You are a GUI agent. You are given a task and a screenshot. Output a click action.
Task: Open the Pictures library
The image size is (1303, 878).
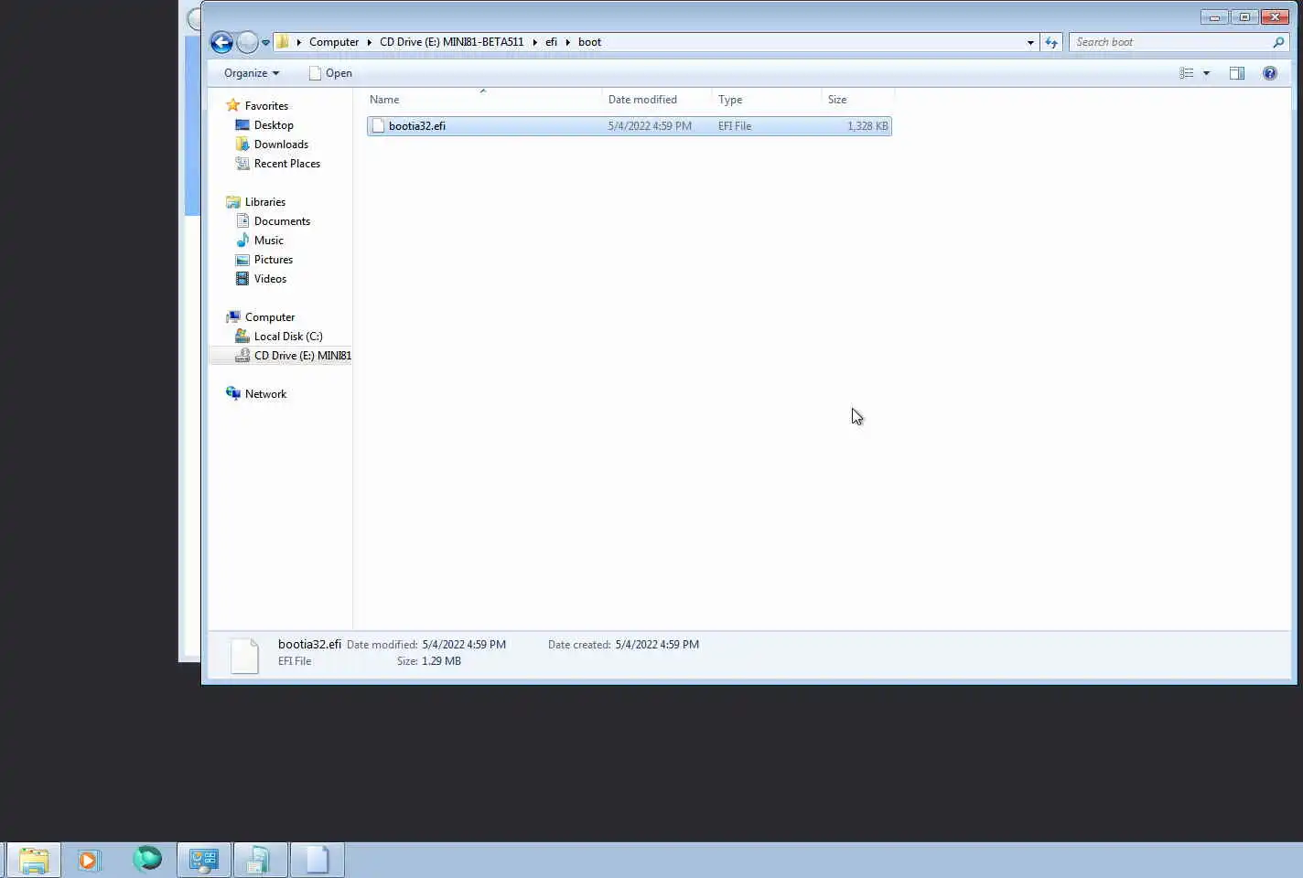pyautogui.click(x=274, y=260)
